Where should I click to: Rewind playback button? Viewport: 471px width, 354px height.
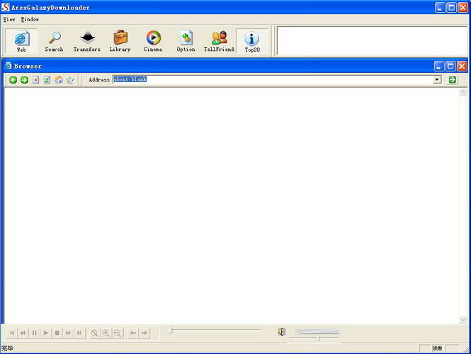click(x=23, y=333)
